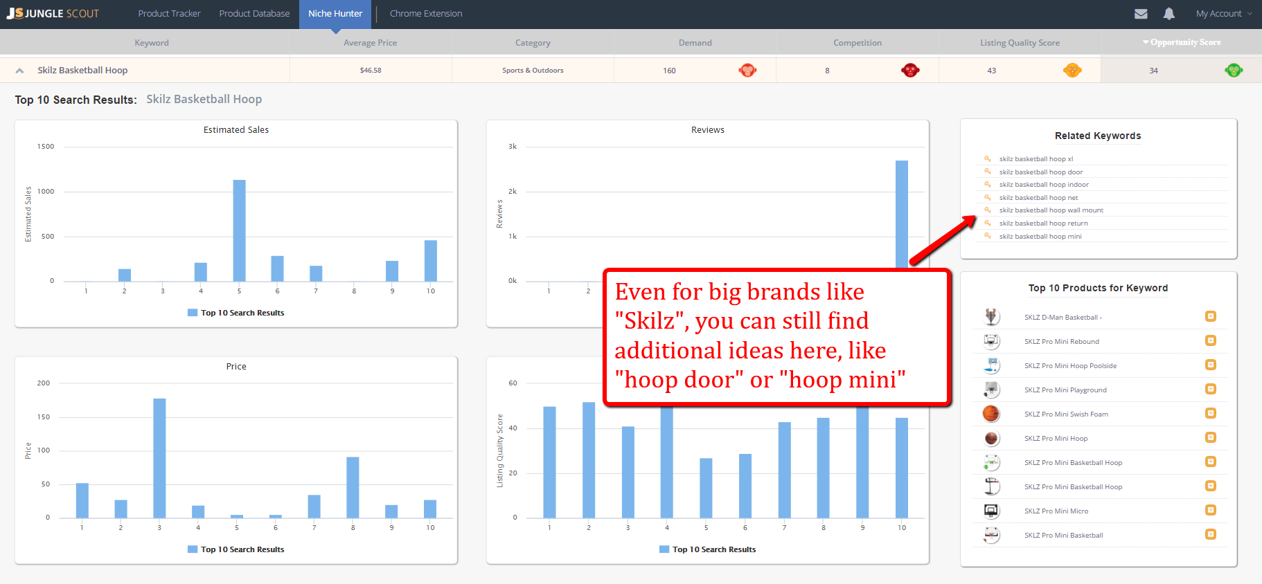Add SKLZ Pro Mini Swish Foam via plus icon
This screenshot has width=1262, height=584.
coord(1210,413)
